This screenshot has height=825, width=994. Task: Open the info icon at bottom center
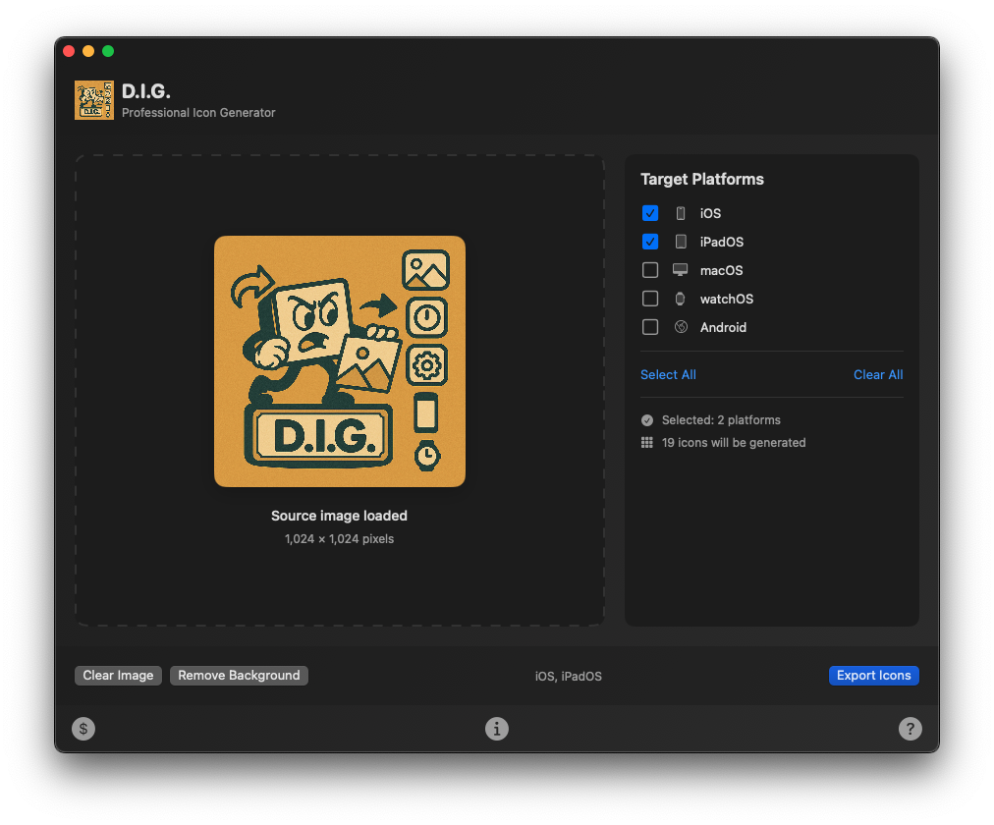point(497,729)
